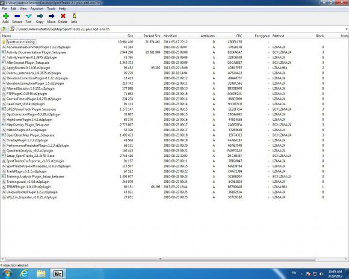Sort by Modified column header
The image size is (349, 279).
[x=170, y=36]
